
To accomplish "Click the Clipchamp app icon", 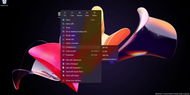I will coord(64,60).
